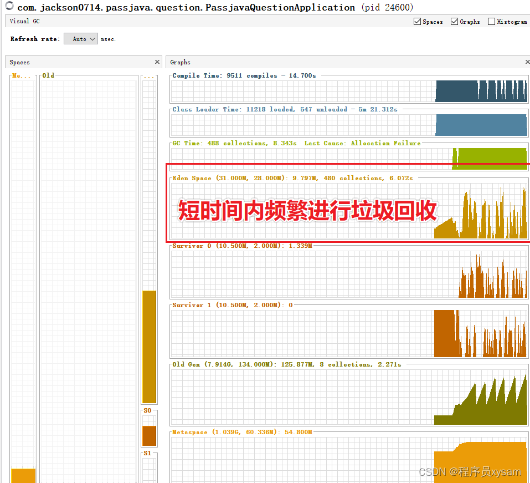Click the S1 survivor bar in Spaces
This screenshot has width=530, height=483.
[x=150, y=470]
